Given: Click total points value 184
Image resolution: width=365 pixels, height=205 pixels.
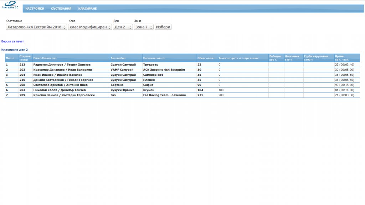Looking at the screenshot, I should (200, 90).
